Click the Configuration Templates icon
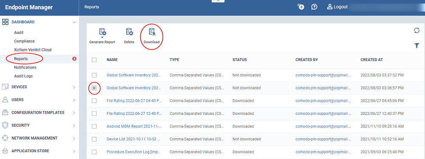425x159 pixels. pyautogui.click(x=6, y=112)
